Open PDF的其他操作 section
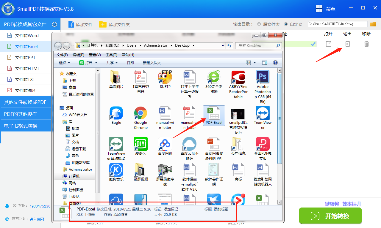Screen dimensions: 381x228 point(26,114)
